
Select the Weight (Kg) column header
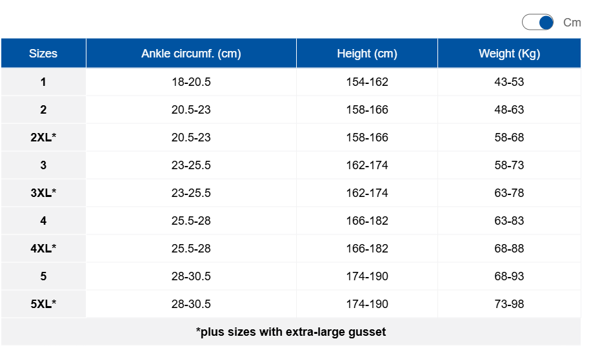(x=509, y=53)
